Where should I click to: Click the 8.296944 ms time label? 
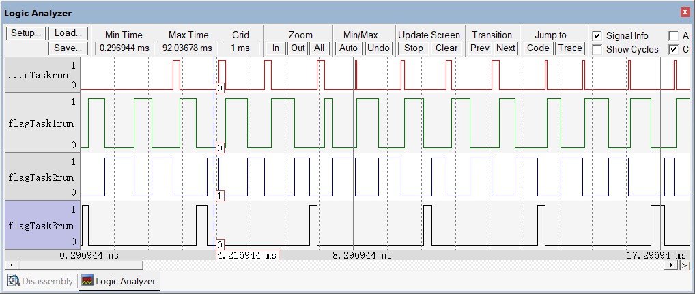pos(362,256)
